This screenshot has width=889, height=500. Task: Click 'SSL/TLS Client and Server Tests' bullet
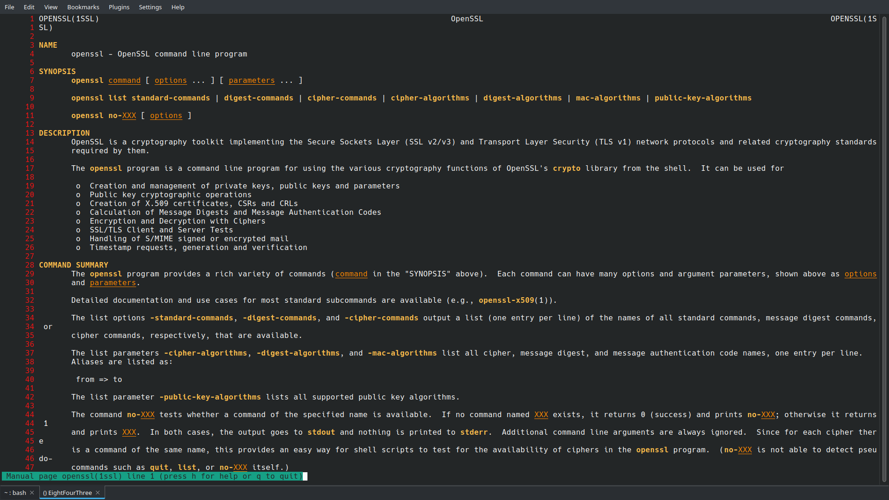click(x=162, y=230)
